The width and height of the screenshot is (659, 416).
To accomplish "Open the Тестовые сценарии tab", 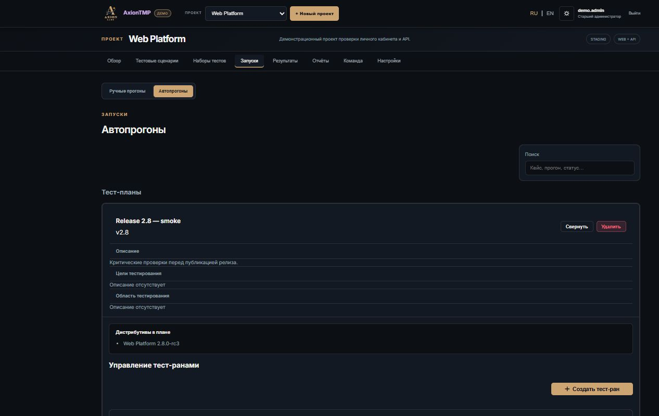I will click(x=157, y=61).
